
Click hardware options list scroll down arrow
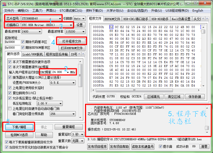tap(80, 117)
